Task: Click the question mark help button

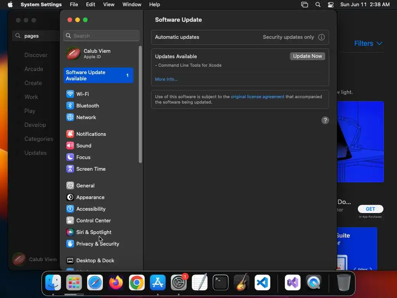Action: (x=325, y=120)
